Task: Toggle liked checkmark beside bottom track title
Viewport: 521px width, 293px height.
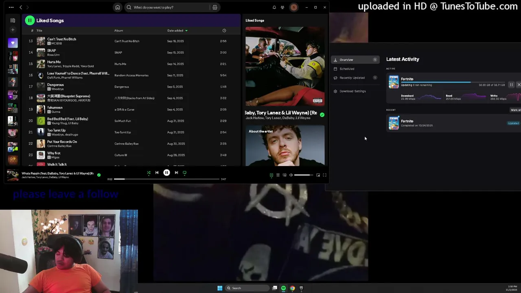Action: (x=99, y=175)
